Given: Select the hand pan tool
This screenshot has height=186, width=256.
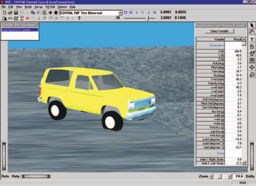Looking at the screenshot, I should [252, 33].
